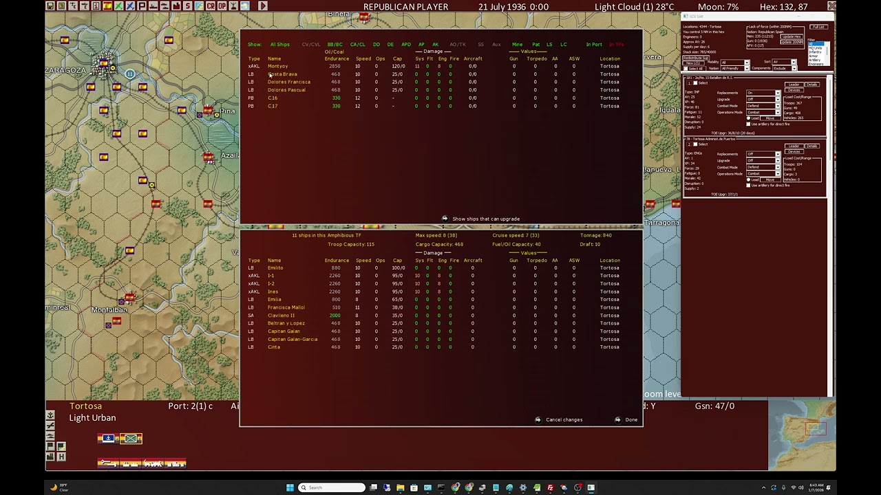The width and height of the screenshot is (881, 495).
Task: Click the Redistribute Sup button
Action: (696, 58)
